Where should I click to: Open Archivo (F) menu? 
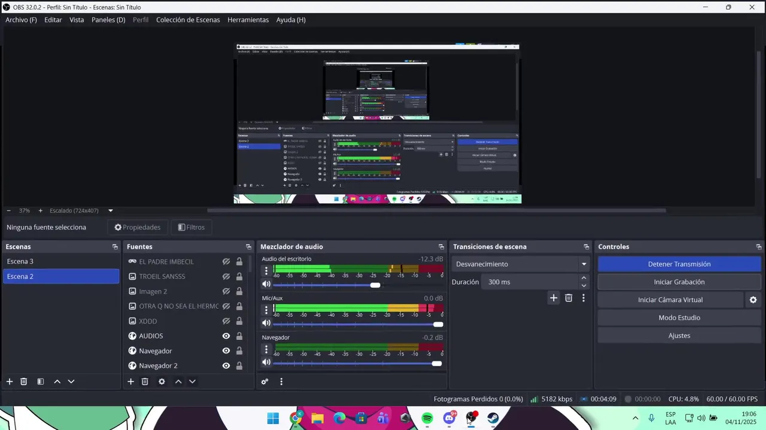pos(21,20)
